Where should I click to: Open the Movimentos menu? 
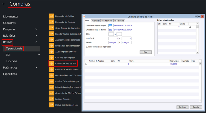click(11, 17)
